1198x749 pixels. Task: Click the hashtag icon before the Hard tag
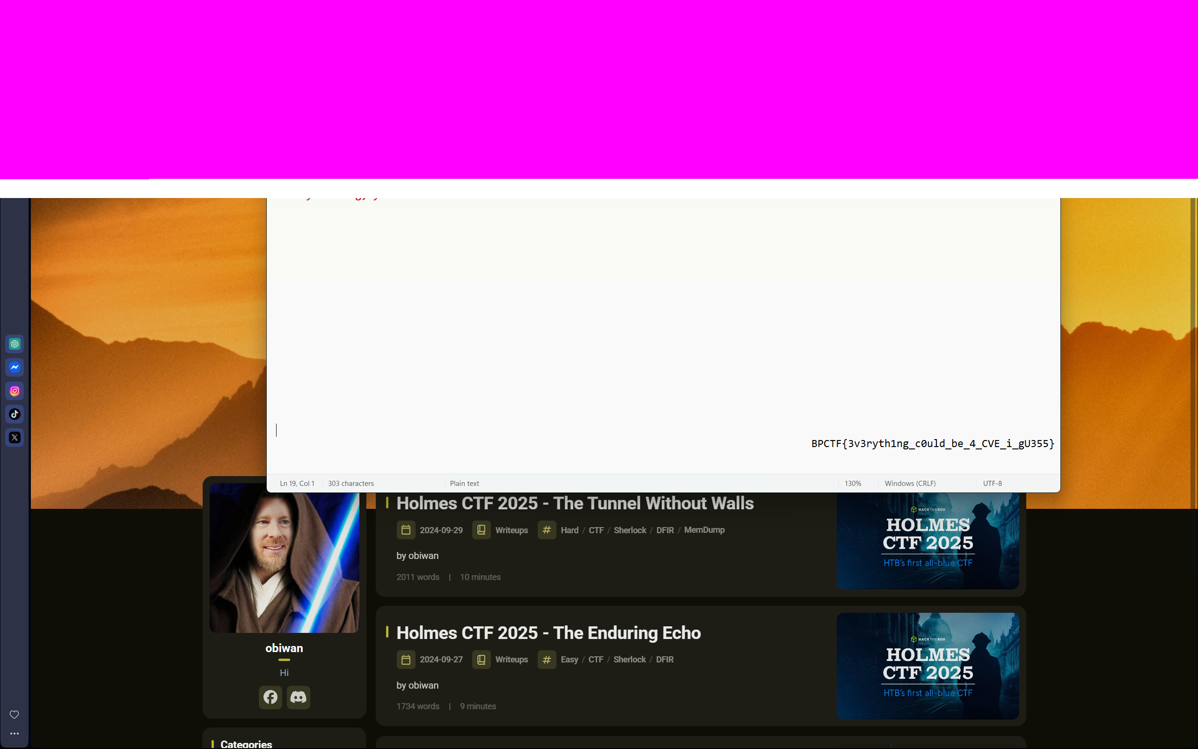click(546, 529)
